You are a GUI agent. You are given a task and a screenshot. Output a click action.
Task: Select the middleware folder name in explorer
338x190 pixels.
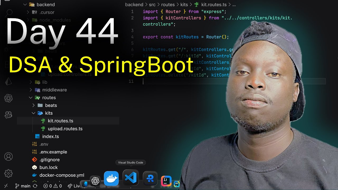click(54, 90)
